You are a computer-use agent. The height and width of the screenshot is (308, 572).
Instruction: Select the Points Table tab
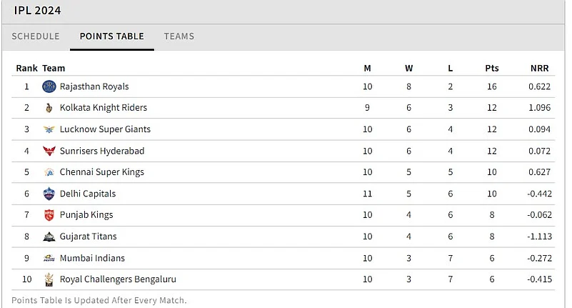point(111,36)
